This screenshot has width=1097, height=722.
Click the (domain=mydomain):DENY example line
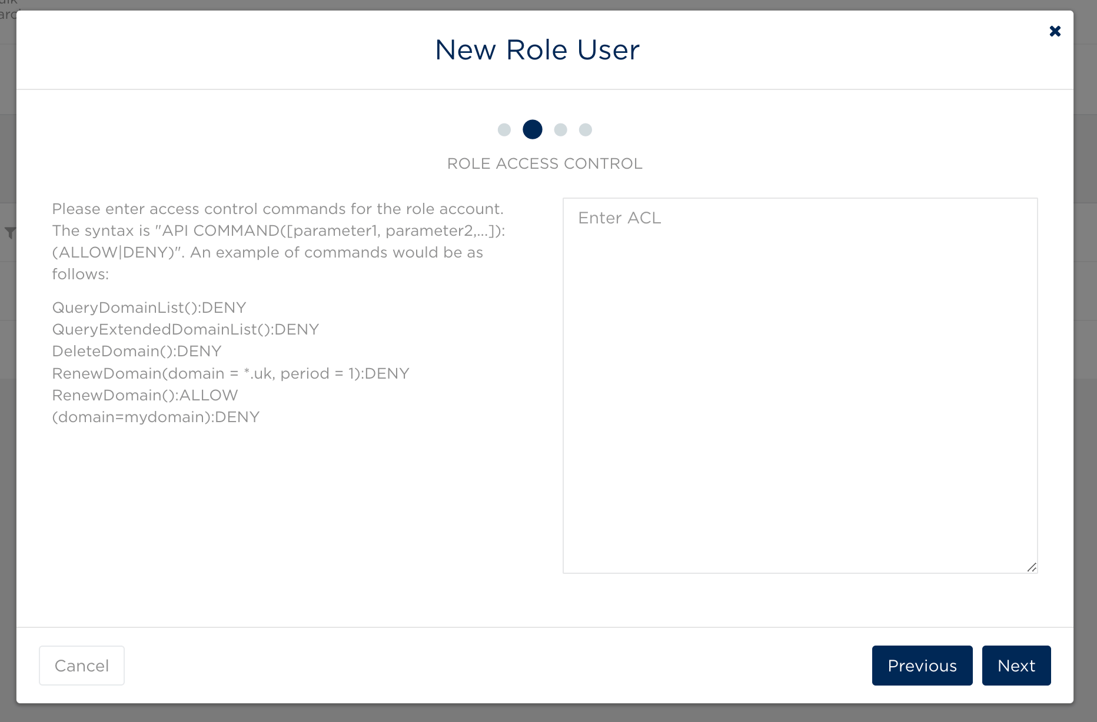156,417
